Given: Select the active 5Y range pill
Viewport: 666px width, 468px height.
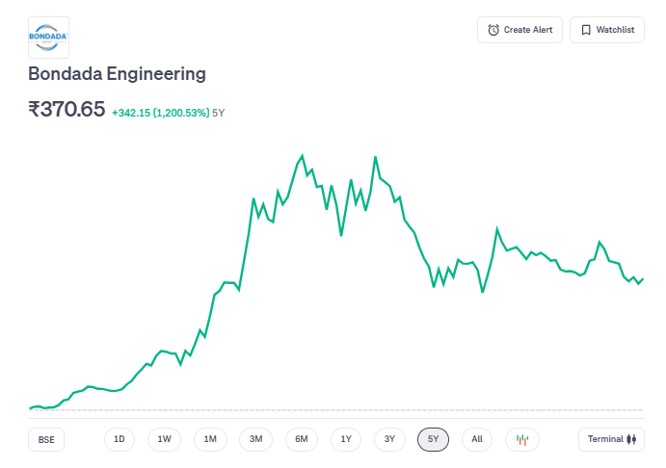Looking at the screenshot, I should coord(434,439).
